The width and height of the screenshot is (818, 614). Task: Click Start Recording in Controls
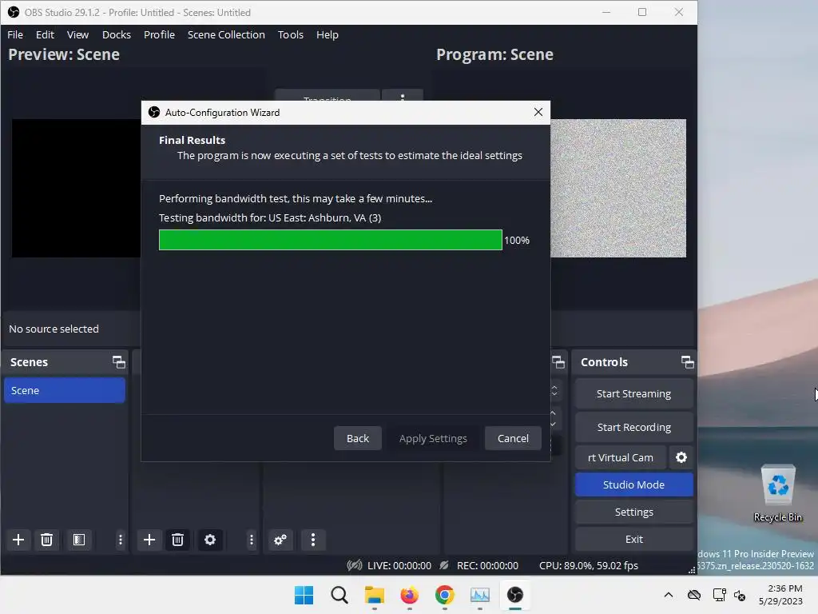click(x=633, y=427)
